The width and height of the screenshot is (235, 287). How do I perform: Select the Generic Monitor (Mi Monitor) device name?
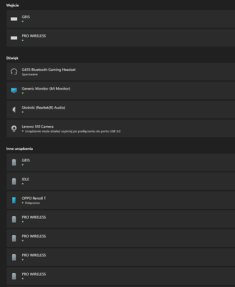click(46, 88)
